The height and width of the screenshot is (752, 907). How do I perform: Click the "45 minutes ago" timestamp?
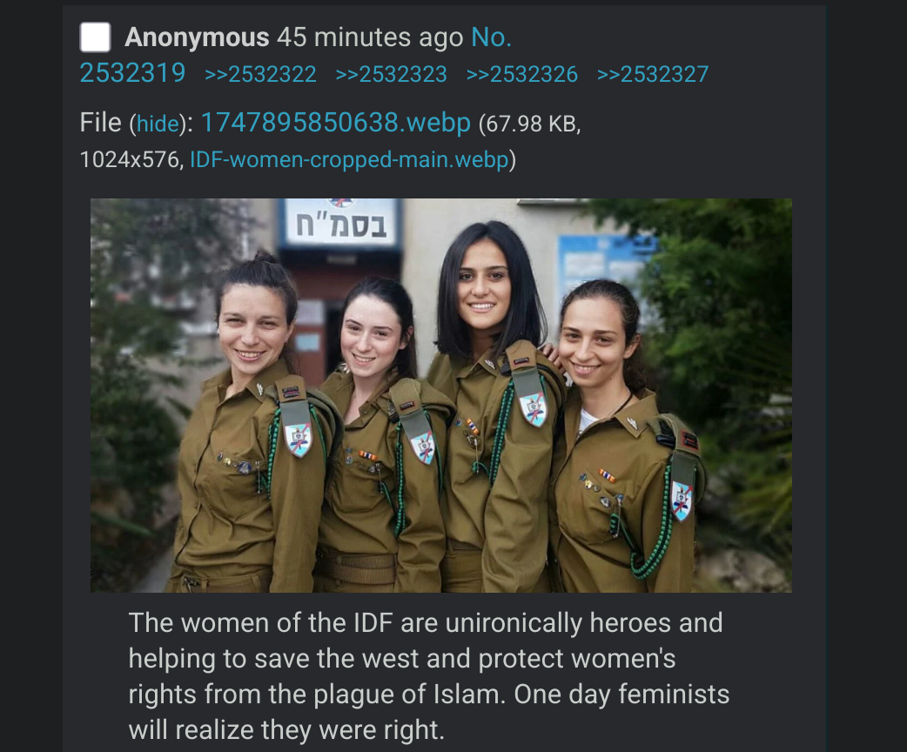(370, 37)
